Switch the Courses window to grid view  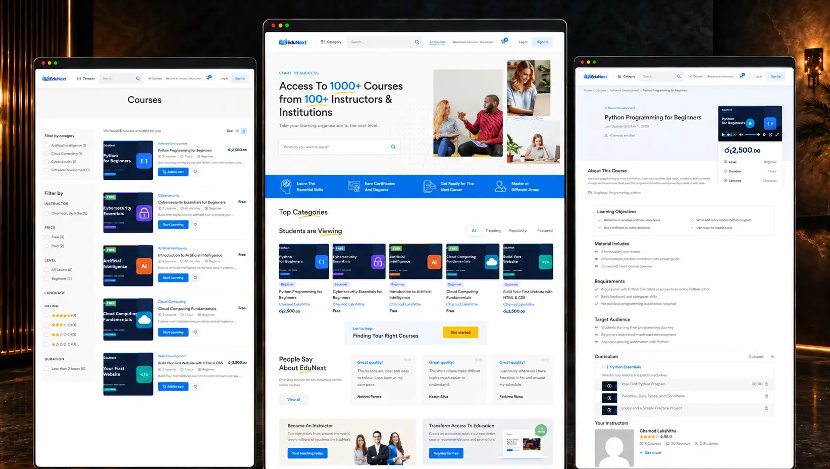click(244, 131)
